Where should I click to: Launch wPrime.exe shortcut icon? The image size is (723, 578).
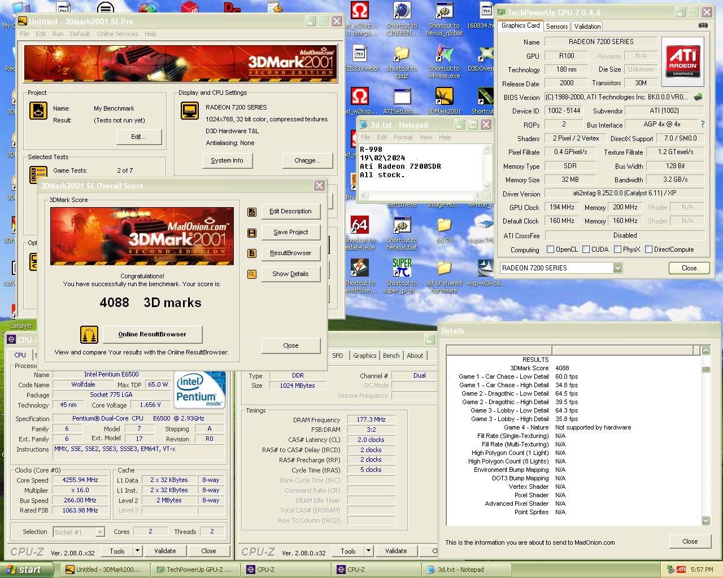(444, 54)
